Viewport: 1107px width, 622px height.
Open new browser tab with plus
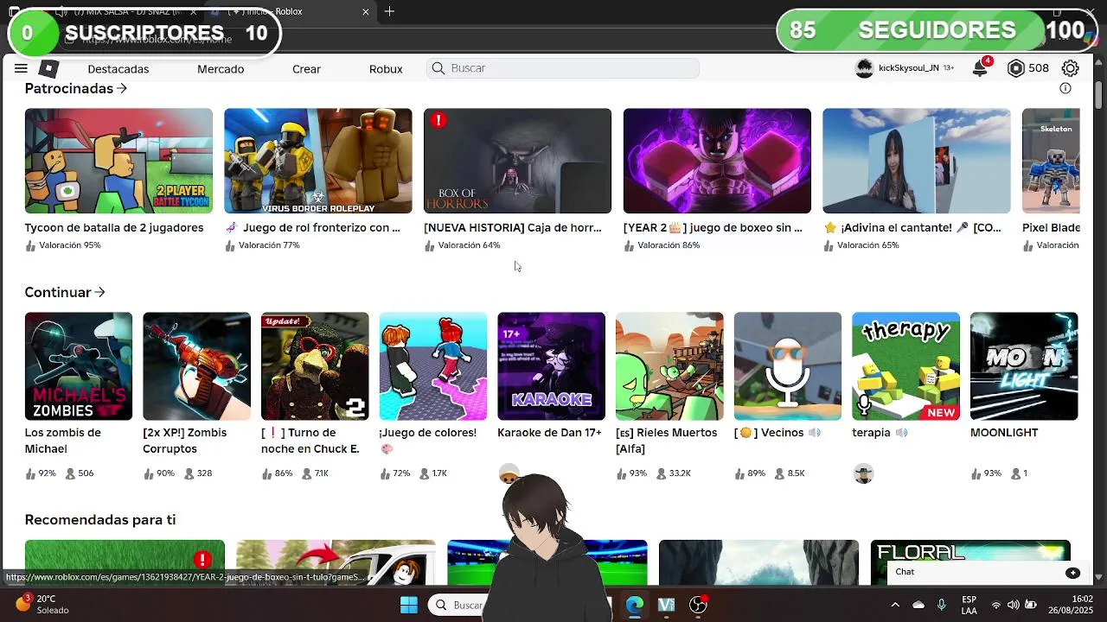coord(390,11)
